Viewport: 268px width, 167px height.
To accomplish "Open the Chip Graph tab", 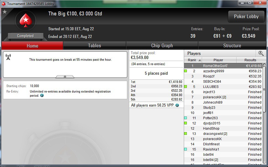I will 162,46.
